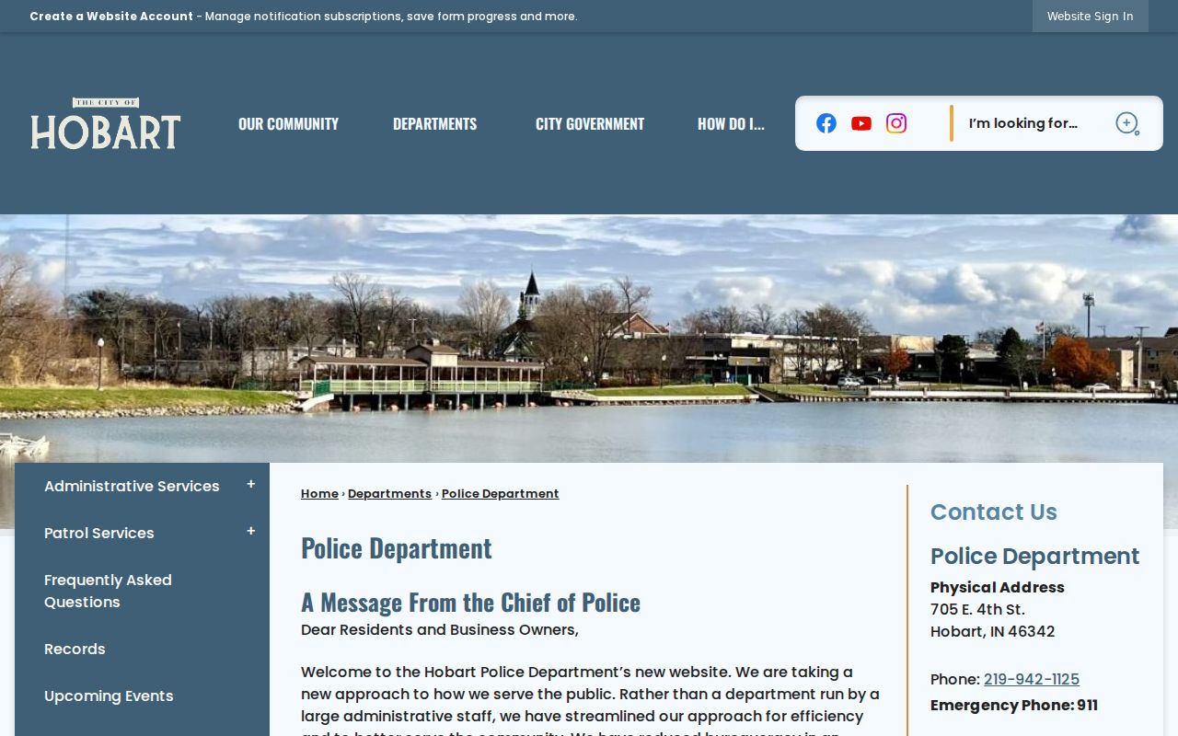Image resolution: width=1178 pixels, height=736 pixels.
Task: Open Administrative Services sidebar link
Action: (x=132, y=486)
